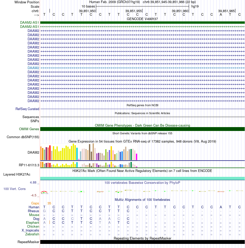Click the Common dbSNP(155) label
The image size is (245, 248).
tap(23, 137)
